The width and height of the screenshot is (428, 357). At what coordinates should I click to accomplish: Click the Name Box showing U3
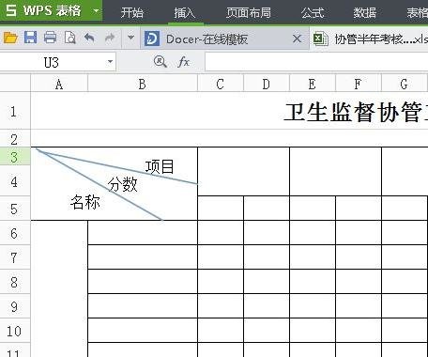(52, 62)
